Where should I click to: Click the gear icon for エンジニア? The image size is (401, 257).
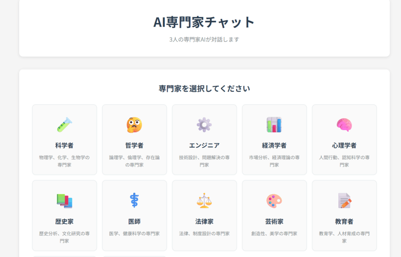click(204, 125)
